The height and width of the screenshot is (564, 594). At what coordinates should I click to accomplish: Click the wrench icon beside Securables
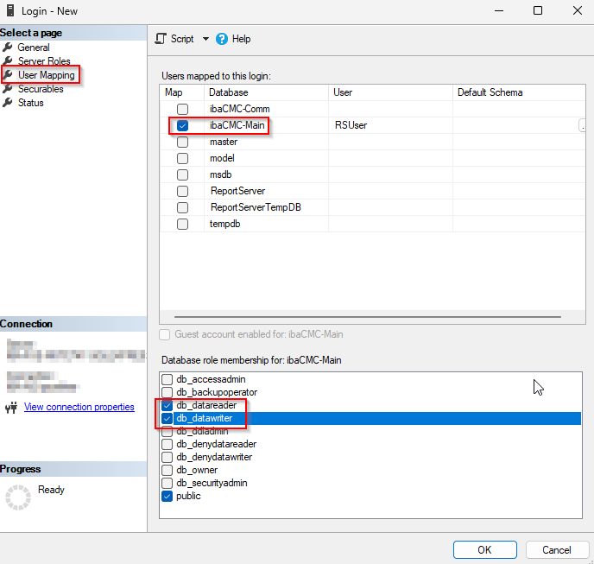click(x=8, y=89)
